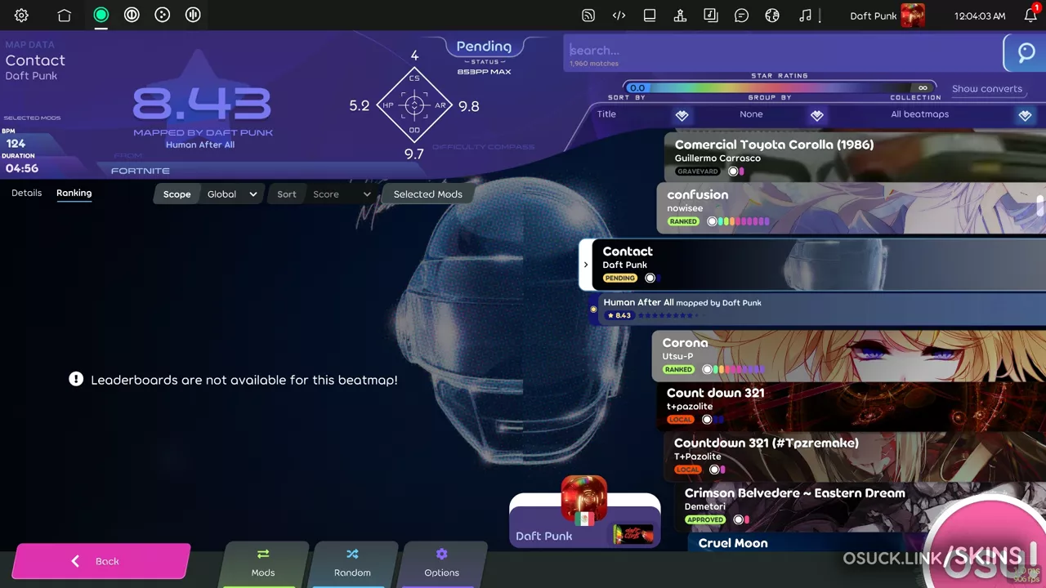Click the beatmap carousel scrollbar handle
This screenshot has height=588, width=1046.
pos(1040,206)
